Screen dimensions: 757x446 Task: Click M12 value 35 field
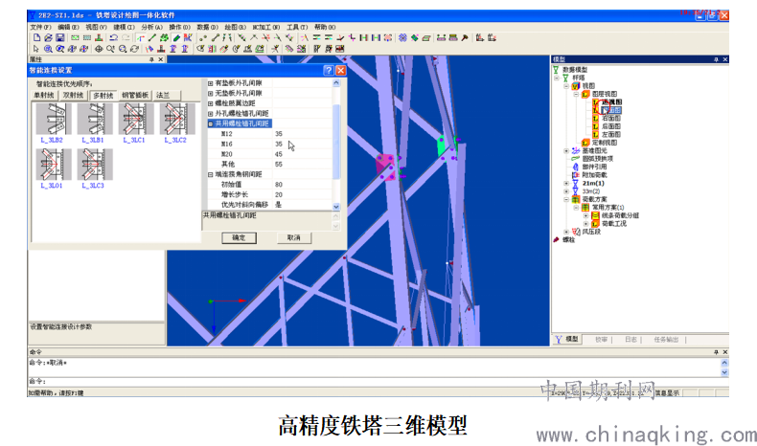coord(302,134)
